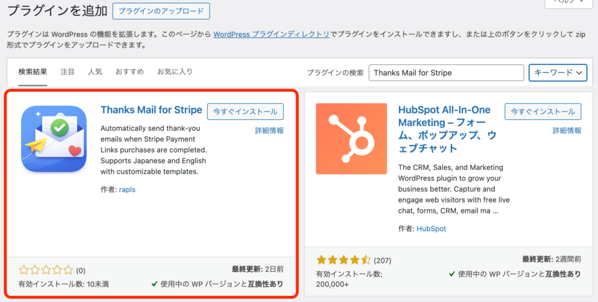Click the 200,000+ install count text
This screenshot has width=598, height=302.
coord(332,284)
